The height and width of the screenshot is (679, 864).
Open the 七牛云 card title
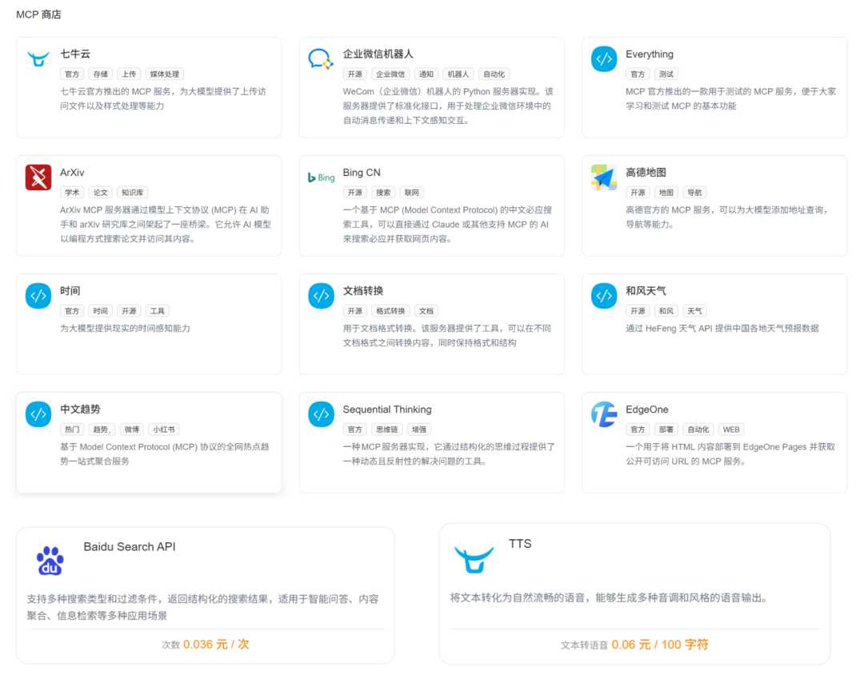point(75,54)
